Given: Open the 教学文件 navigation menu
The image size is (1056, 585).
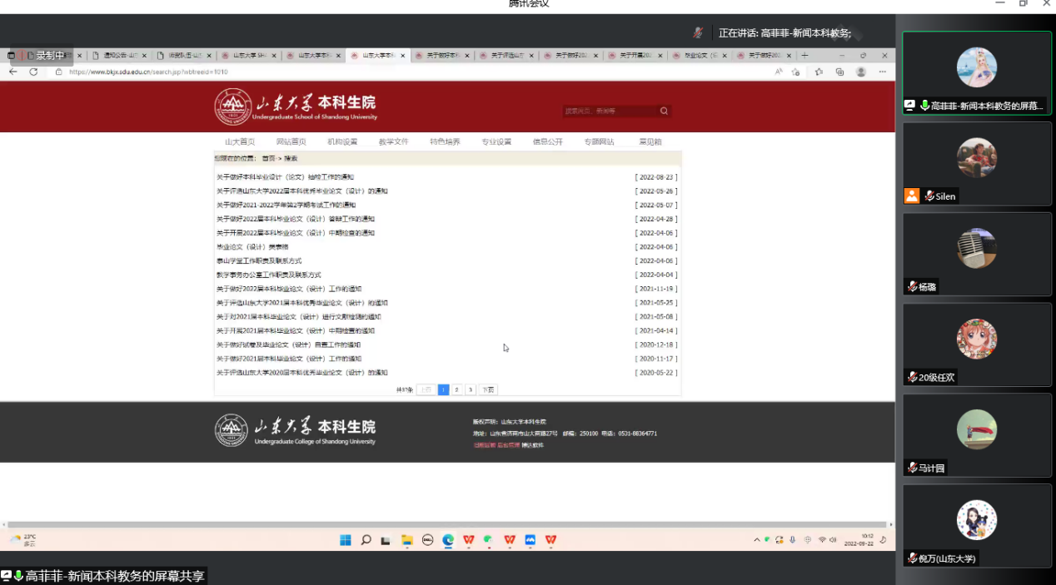Looking at the screenshot, I should [x=393, y=141].
